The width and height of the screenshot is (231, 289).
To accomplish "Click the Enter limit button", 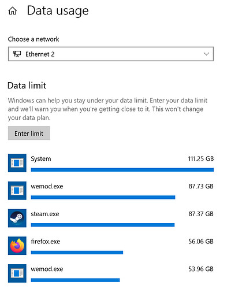I will pos(29,133).
